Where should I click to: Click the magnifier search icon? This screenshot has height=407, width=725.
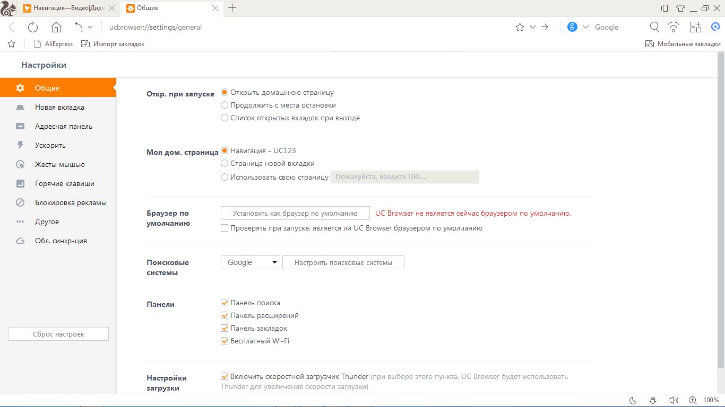click(x=655, y=27)
